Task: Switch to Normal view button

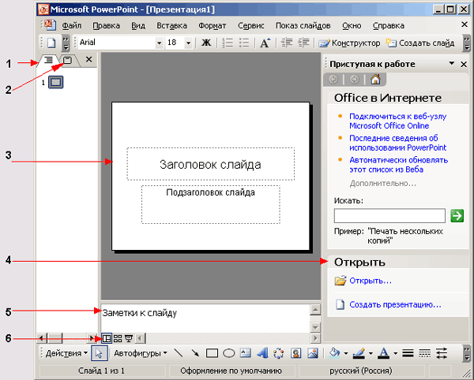Action: point(107,338)
